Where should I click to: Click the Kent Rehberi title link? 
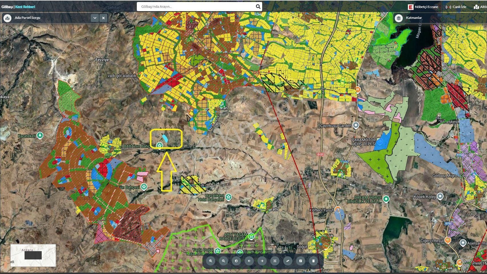pos(25,7)
